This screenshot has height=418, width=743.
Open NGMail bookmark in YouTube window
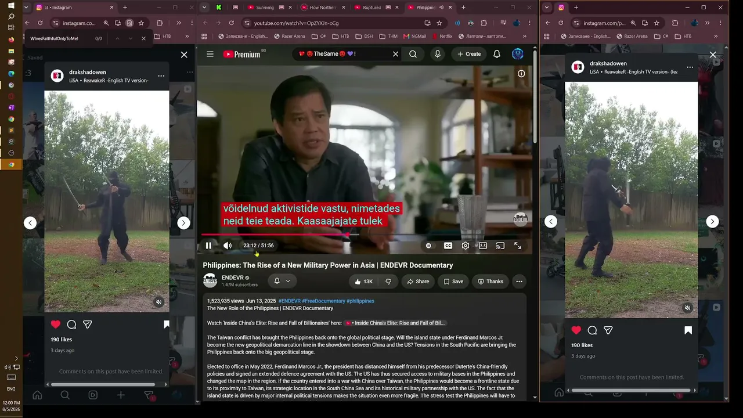[x=414, y=36]
